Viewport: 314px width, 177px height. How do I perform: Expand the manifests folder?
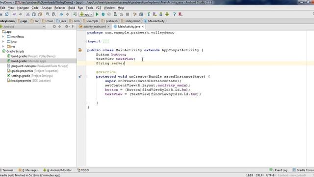click(x=3, y=37)
